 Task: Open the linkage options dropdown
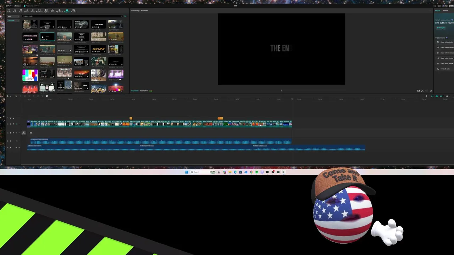(x=443, y=96)
